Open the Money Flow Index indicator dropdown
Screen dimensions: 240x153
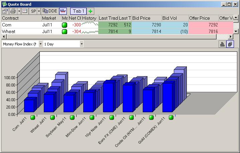[x=40, y=44]
